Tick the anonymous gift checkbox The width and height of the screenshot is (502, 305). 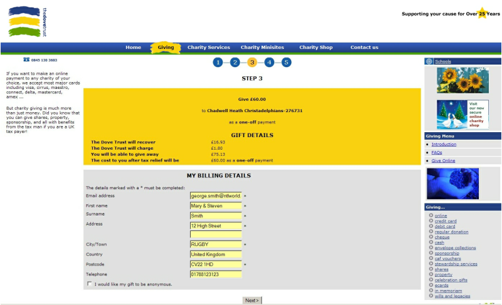[x=90, y=284]
